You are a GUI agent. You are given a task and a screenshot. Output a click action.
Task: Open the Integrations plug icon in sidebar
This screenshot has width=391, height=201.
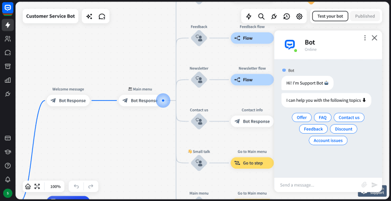tap(8, 94)
